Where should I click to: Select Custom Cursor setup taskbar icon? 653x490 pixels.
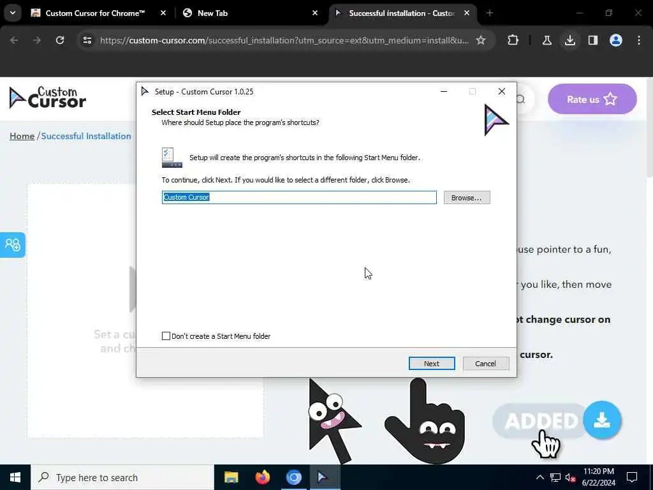[325, 477]
